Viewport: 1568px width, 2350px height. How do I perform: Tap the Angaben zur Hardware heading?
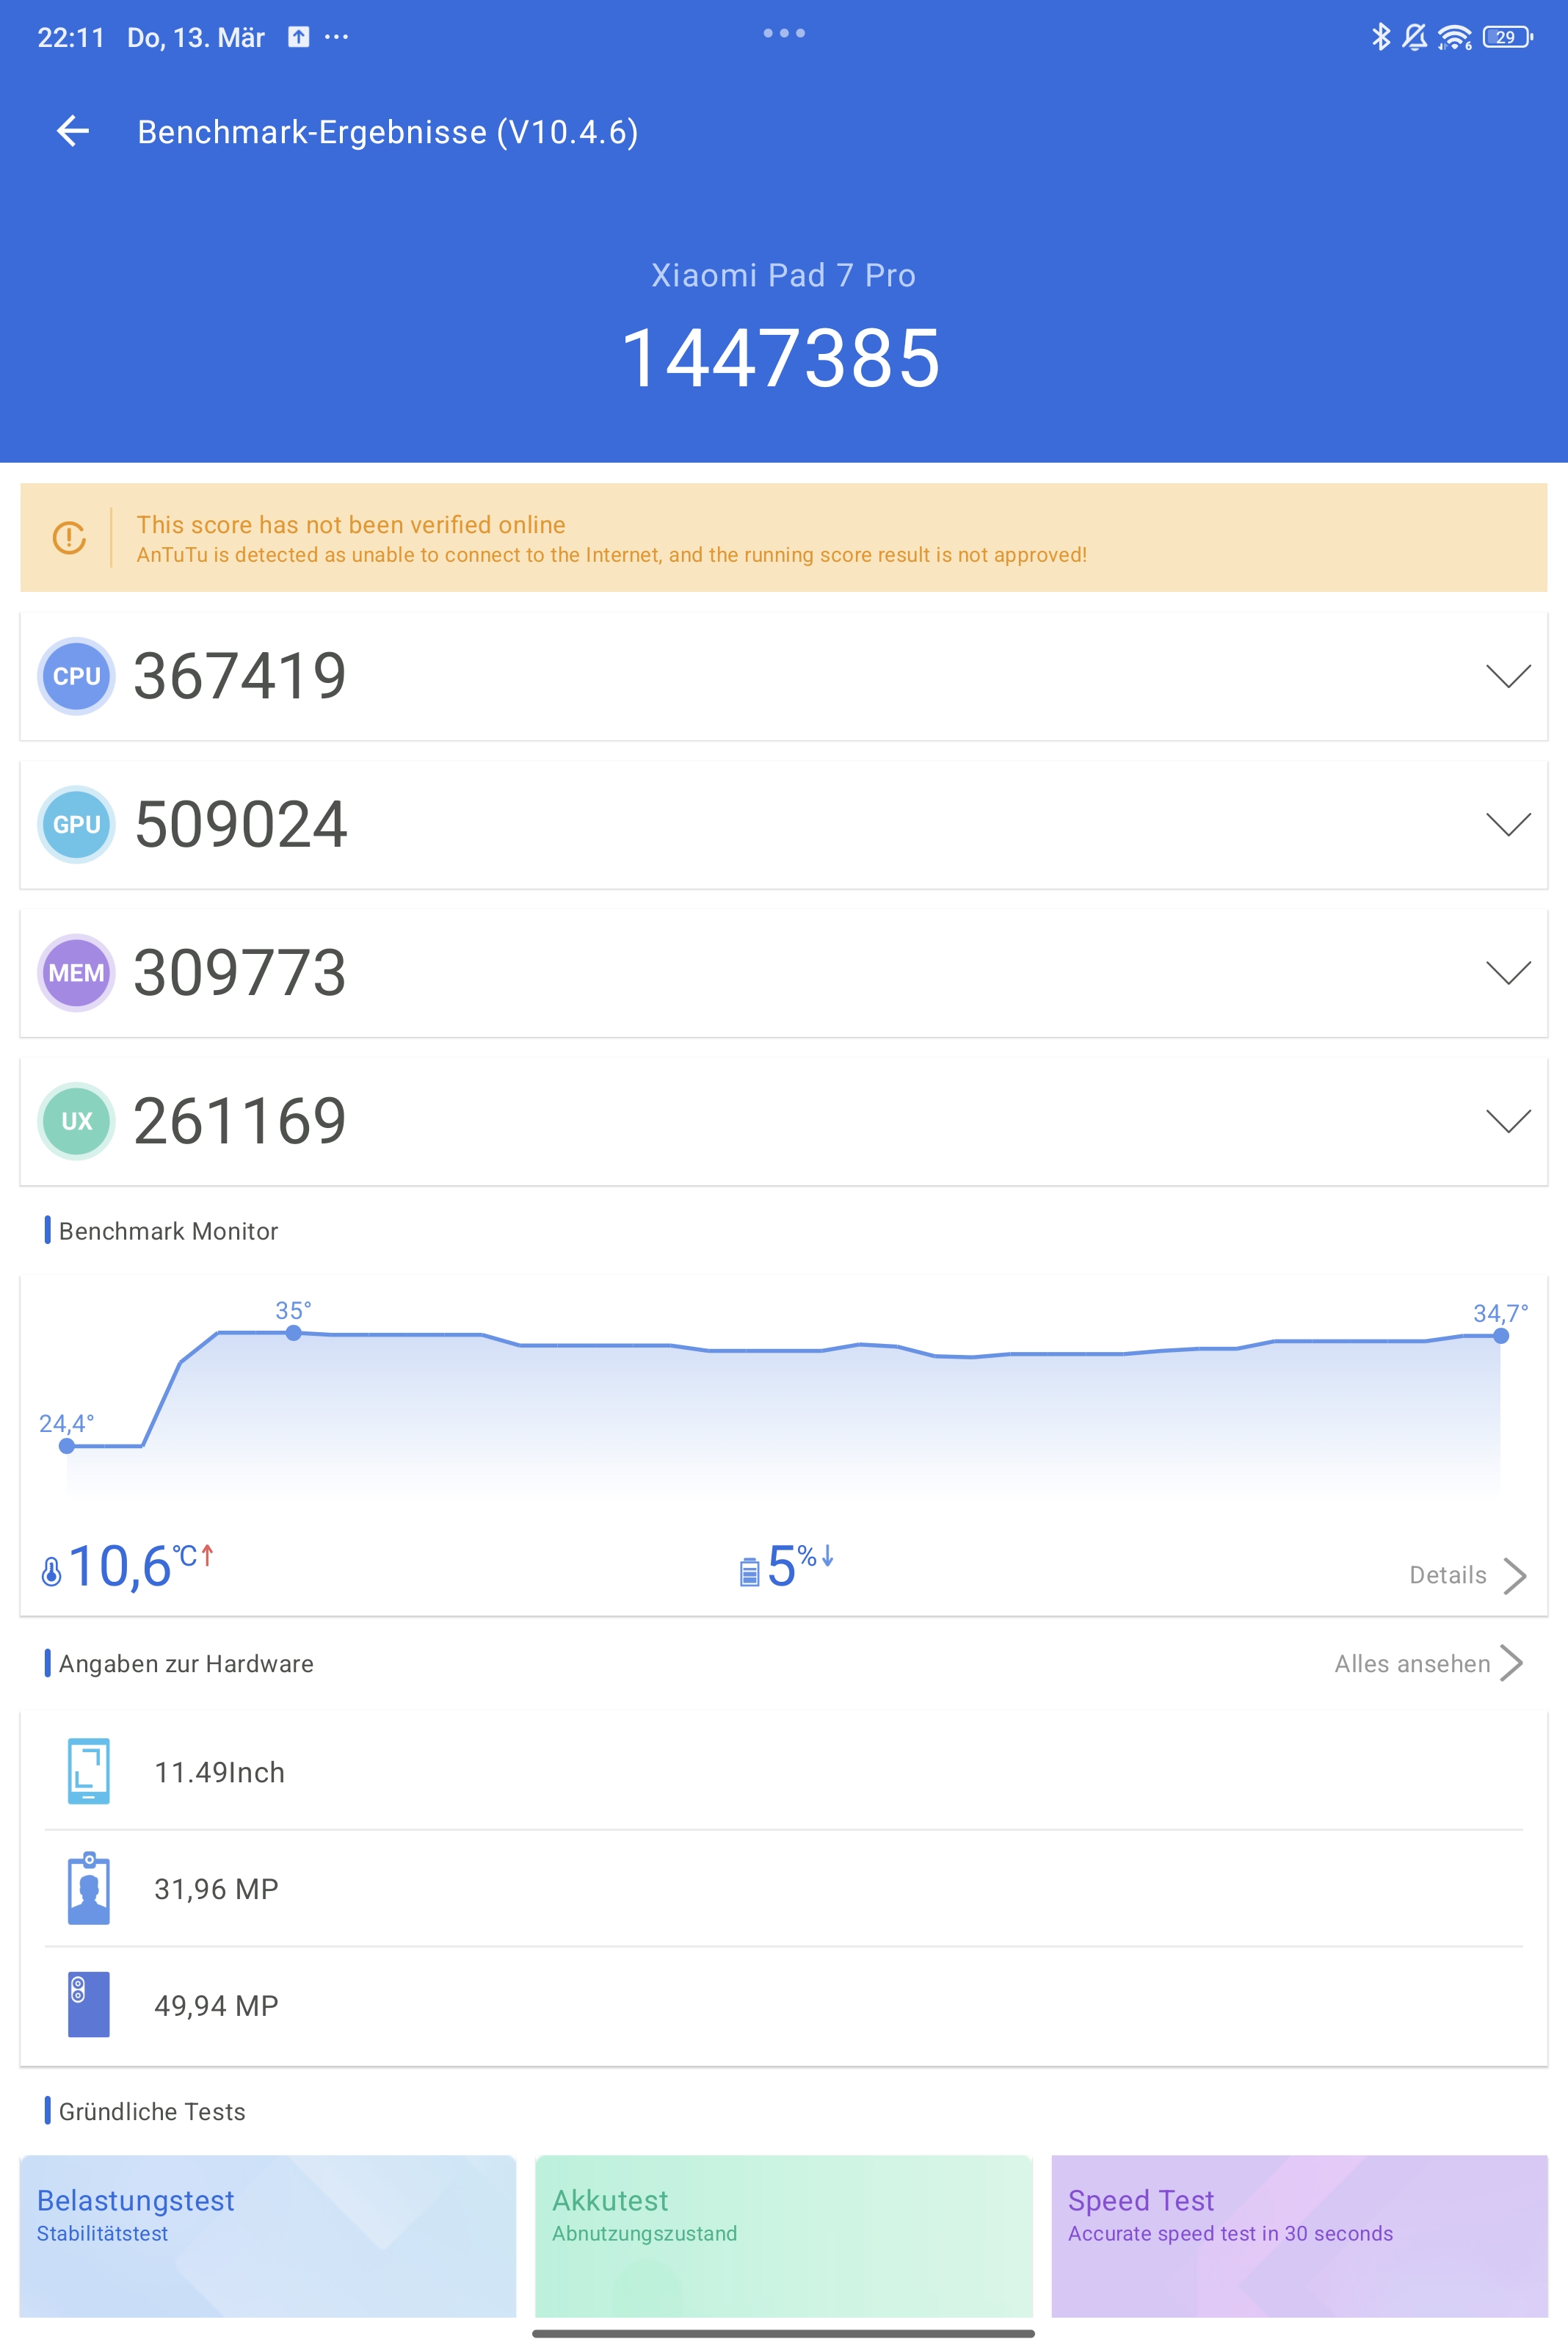coord(186,1663)
